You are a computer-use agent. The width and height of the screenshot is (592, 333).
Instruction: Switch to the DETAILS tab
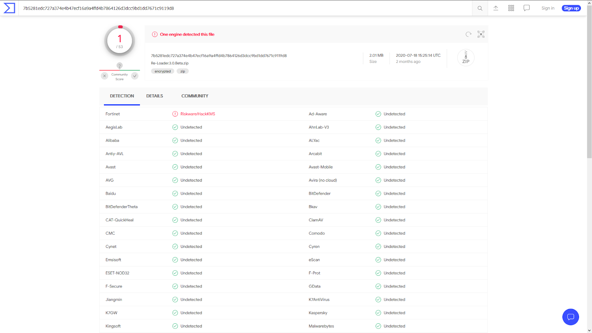155,96
